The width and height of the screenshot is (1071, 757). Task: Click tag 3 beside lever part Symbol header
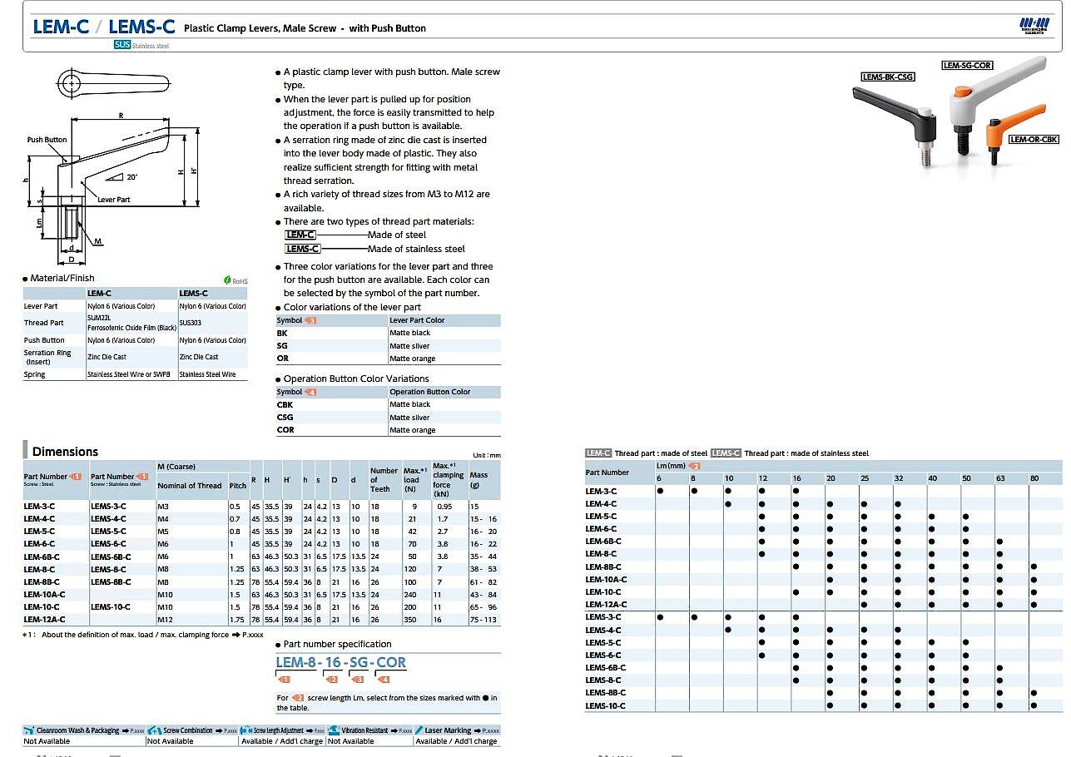(x=311, y=320)
